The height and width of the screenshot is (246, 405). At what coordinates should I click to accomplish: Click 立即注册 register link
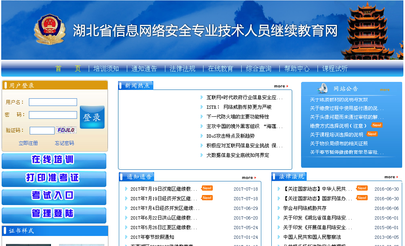point(28,143)
